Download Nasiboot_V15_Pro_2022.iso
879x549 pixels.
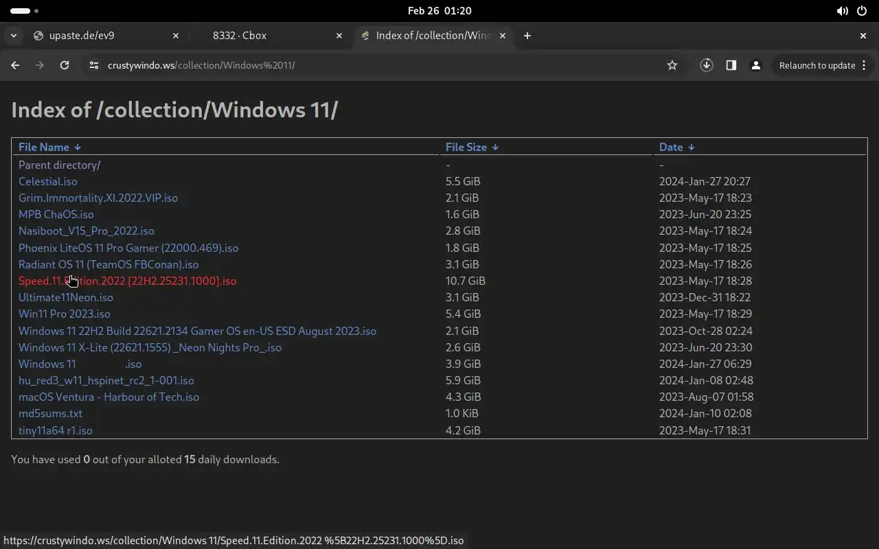[87, 231]
